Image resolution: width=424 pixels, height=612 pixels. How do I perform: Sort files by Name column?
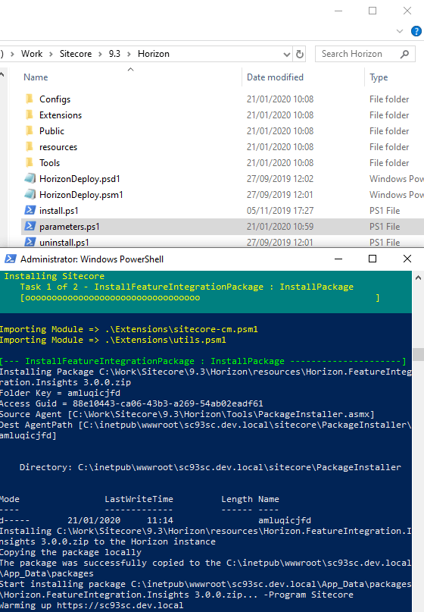36,77
